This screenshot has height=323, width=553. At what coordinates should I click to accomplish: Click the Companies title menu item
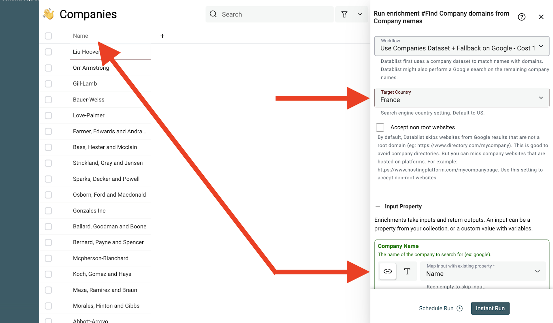88,14
